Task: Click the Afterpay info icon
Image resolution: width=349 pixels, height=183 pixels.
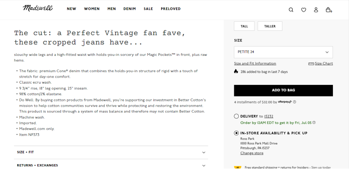Action: (294, 102)
